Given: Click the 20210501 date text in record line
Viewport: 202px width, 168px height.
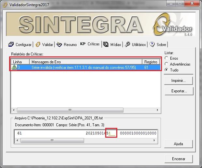Looking at the screenshot, I should (94, 133).
